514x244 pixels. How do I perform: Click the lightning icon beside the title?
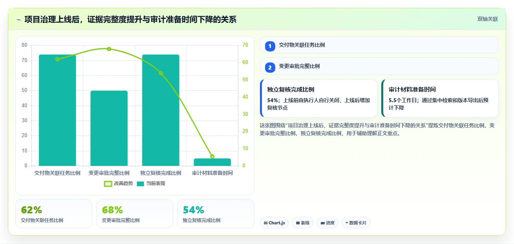[19, 20]
